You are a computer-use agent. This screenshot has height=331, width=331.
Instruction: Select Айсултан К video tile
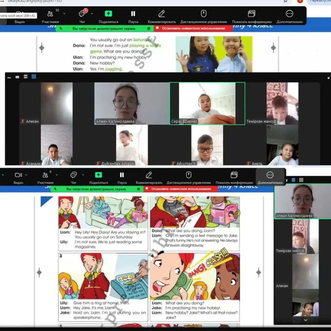click(x=207, y=145)
